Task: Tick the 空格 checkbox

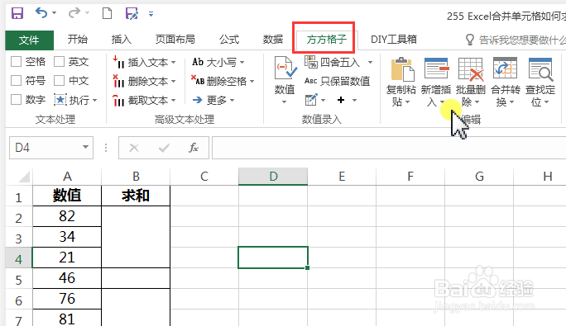Action: pyautogui.click(x=17, y=62)
